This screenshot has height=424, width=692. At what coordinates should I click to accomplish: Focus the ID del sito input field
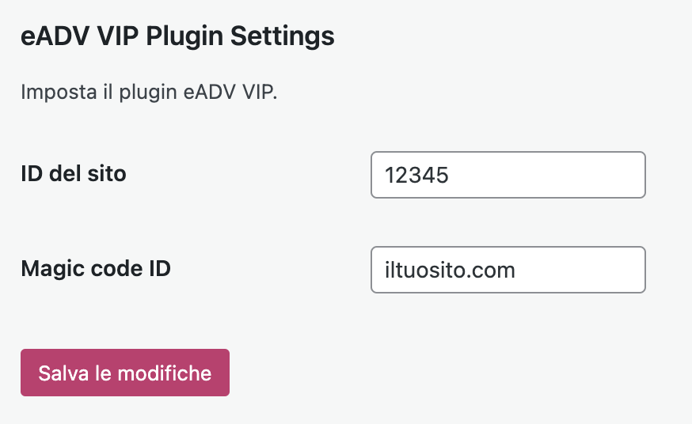(x=508, y=175)
